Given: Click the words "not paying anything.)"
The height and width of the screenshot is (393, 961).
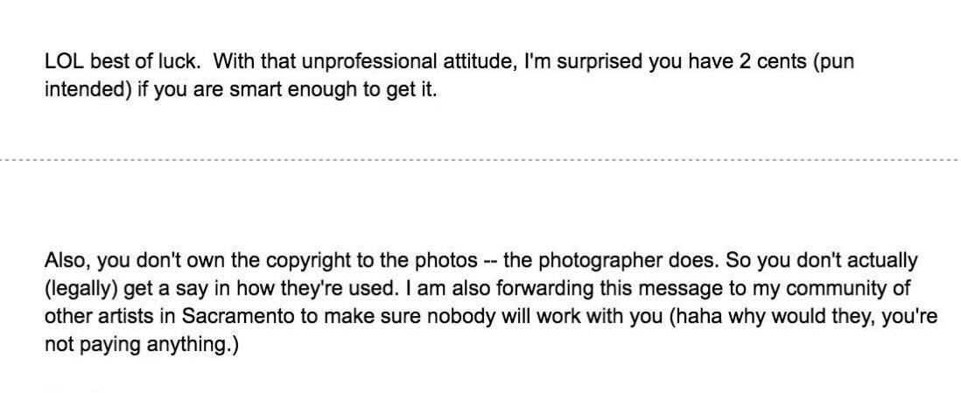Looking at the screenshot, I should pyautogui.click(x=142, y=345).
